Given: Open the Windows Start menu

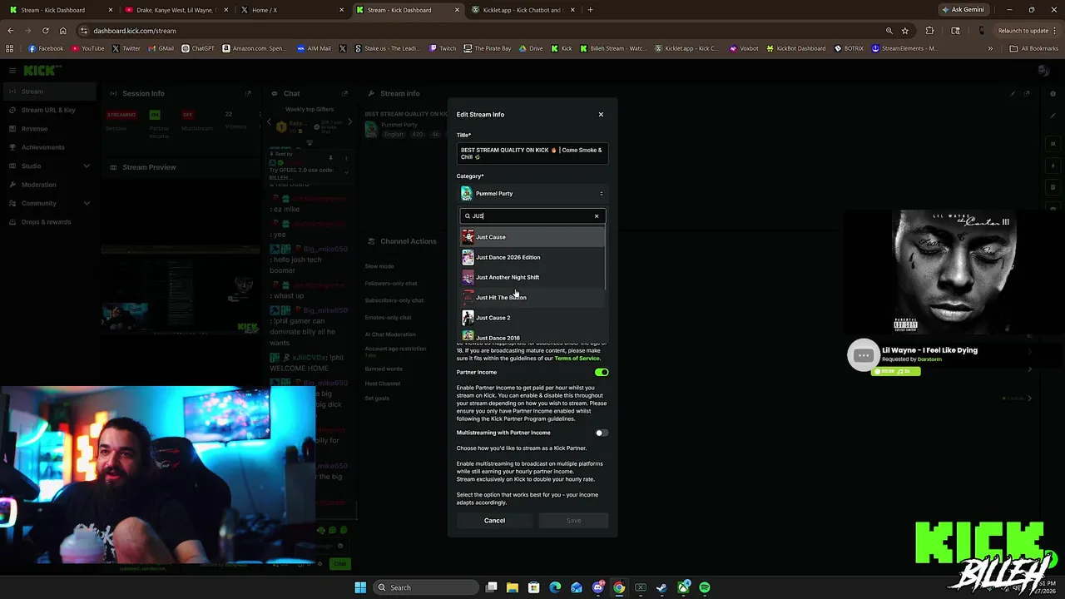Looking at the screenshot, I should point(360,587).
